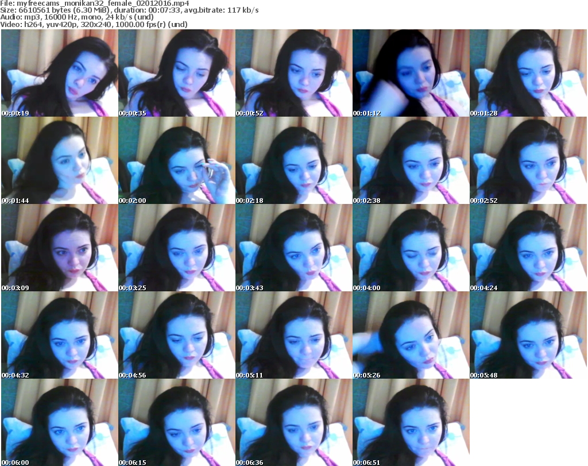
Task: Click the 'File:' name line in the header
Action: point(95,3)
